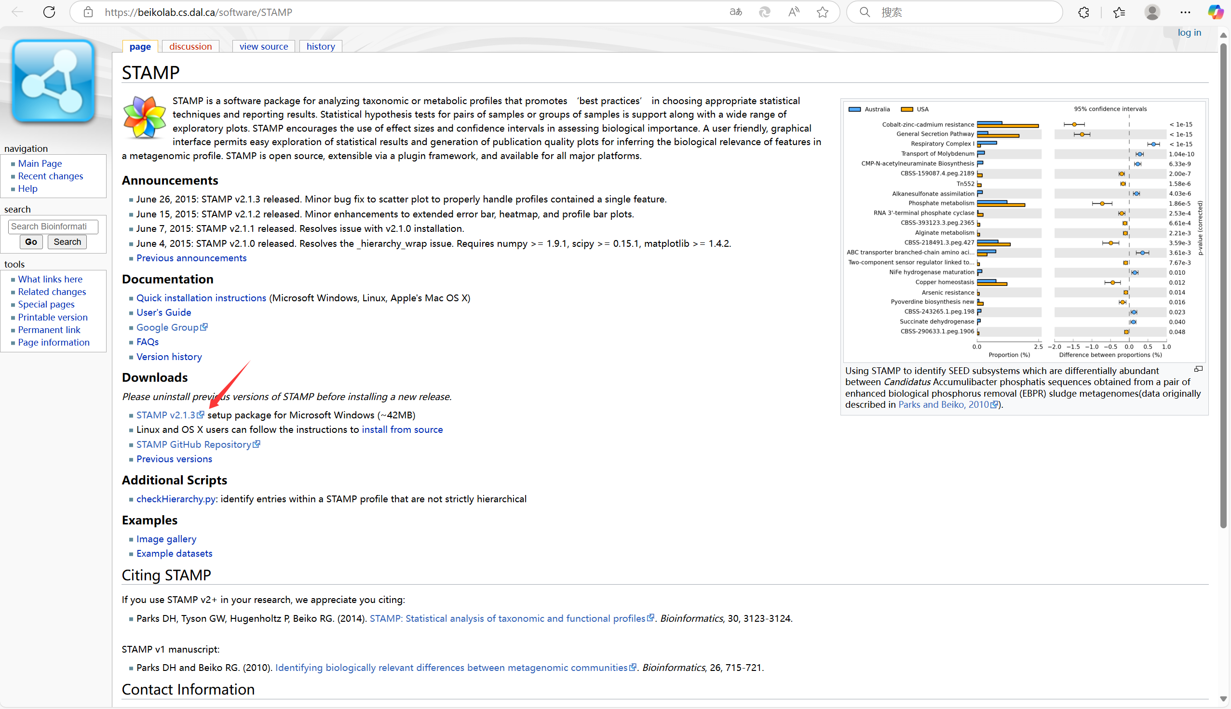Screen dimensions: 1231x709
Task: Open the Google Group external link
Action: point(172,327)
